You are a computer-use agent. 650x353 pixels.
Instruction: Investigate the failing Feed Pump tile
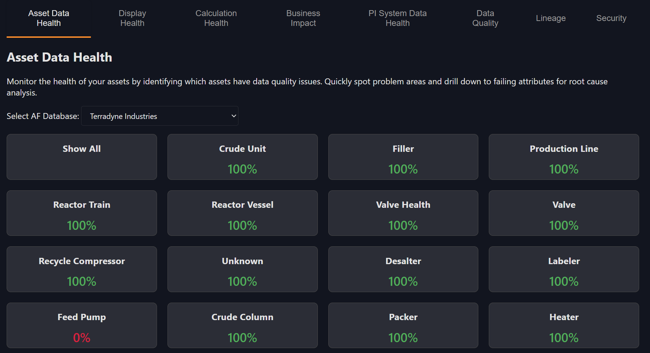(x=81, y=325)
